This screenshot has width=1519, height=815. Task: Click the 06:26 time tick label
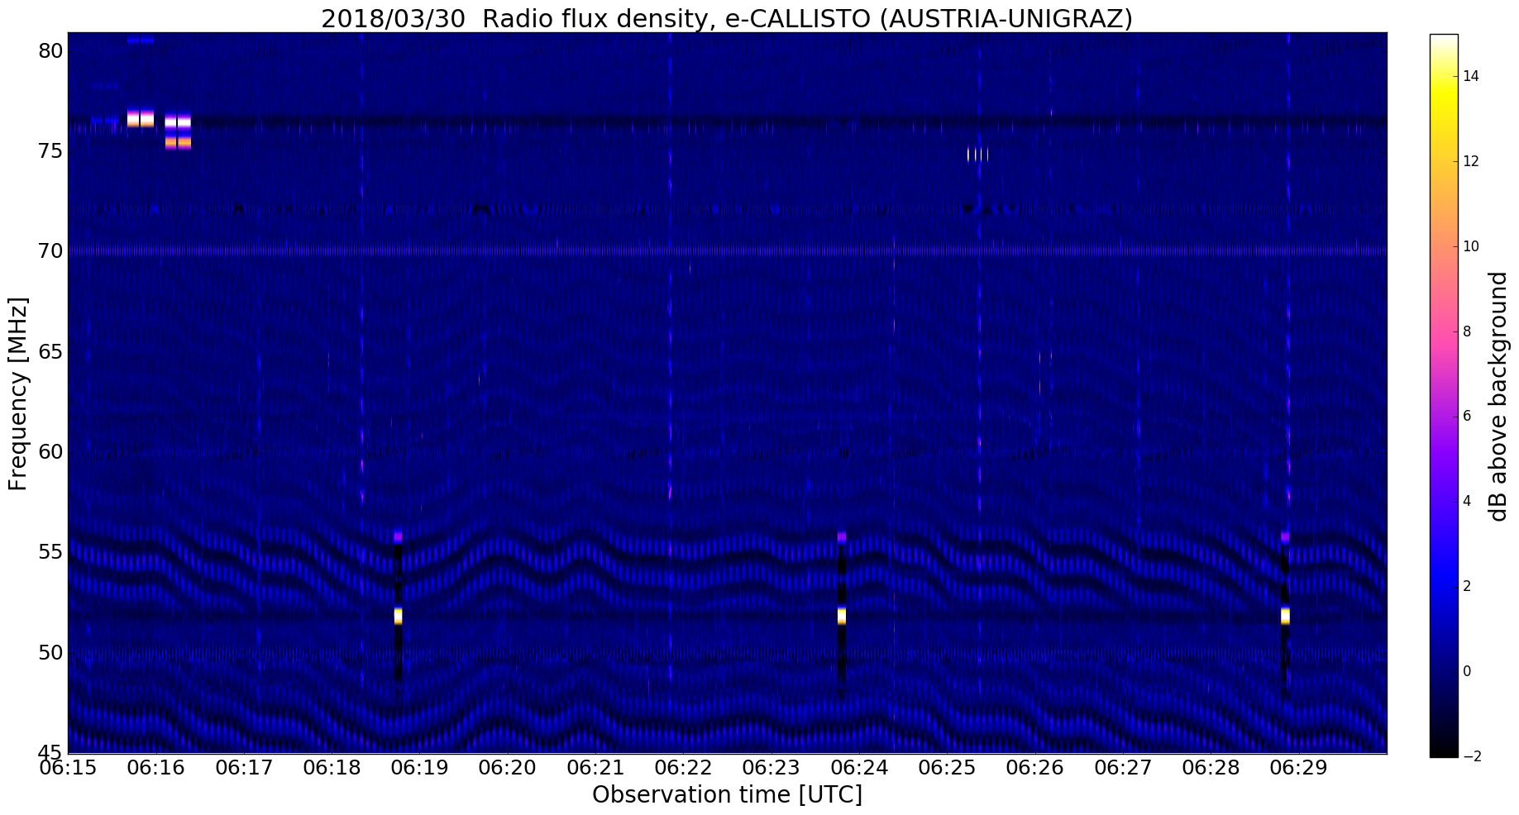[1035, 768]
